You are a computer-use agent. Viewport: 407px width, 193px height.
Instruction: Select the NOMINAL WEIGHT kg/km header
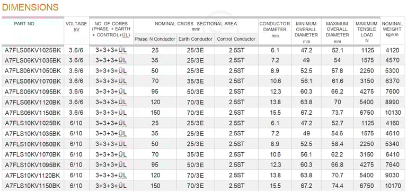tap(392, 29)
